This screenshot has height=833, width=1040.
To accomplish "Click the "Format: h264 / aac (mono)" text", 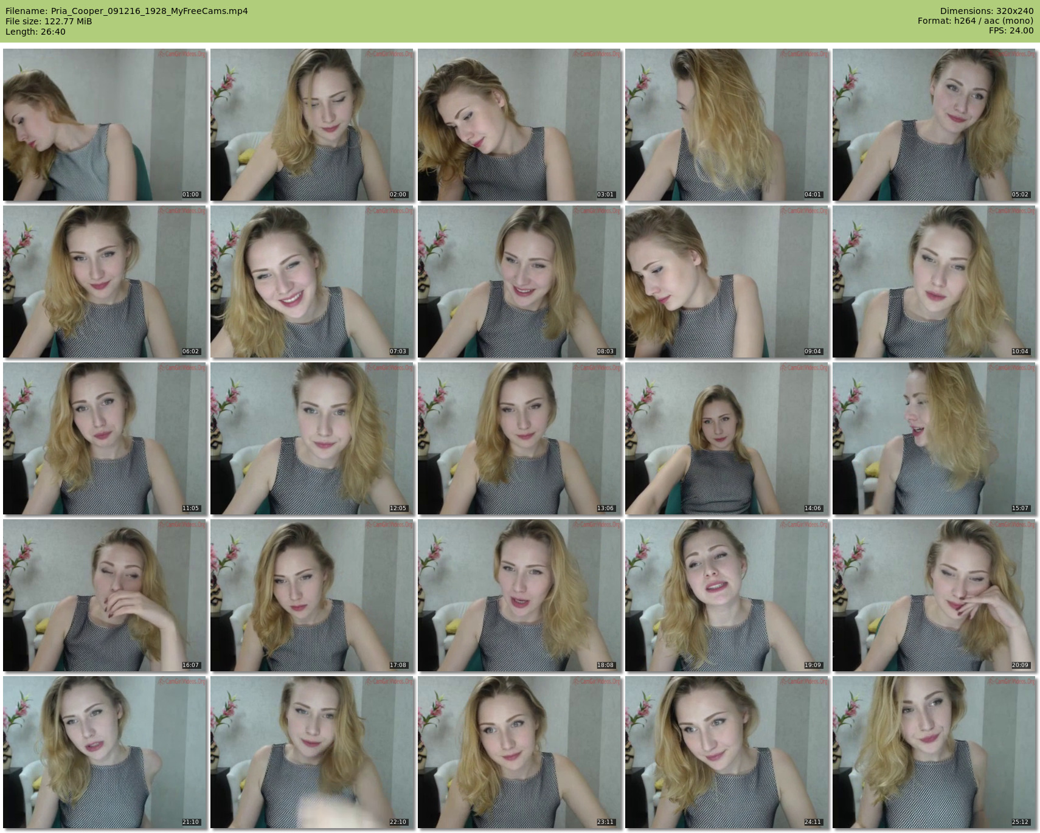I will pyautogui.click(x=976, y=21).
